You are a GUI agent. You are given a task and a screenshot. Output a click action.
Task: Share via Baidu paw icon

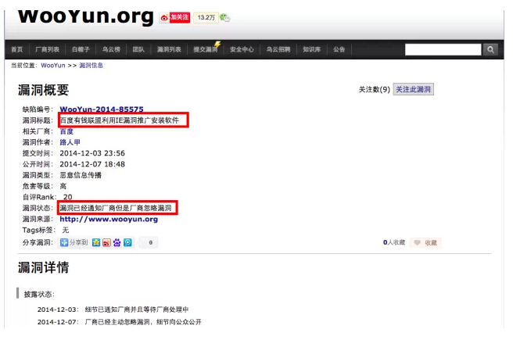[x=117, y=242]
